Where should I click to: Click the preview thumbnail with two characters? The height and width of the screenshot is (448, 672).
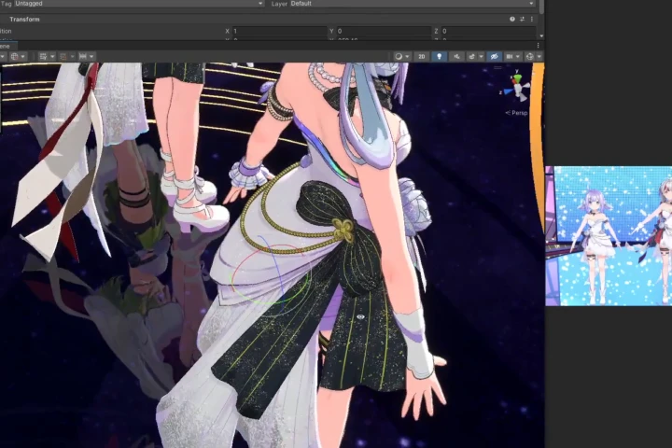(609, 236)
